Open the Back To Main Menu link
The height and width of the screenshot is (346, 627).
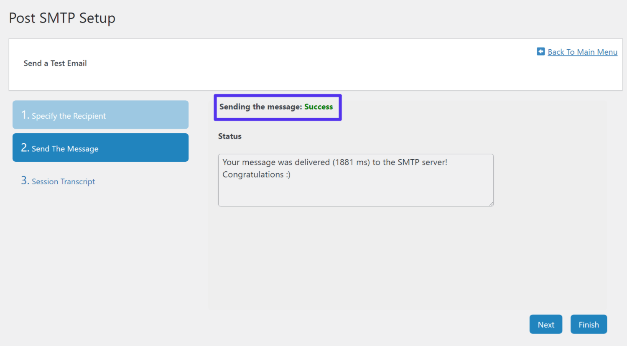pyautogui.click(x=582, y=52)
